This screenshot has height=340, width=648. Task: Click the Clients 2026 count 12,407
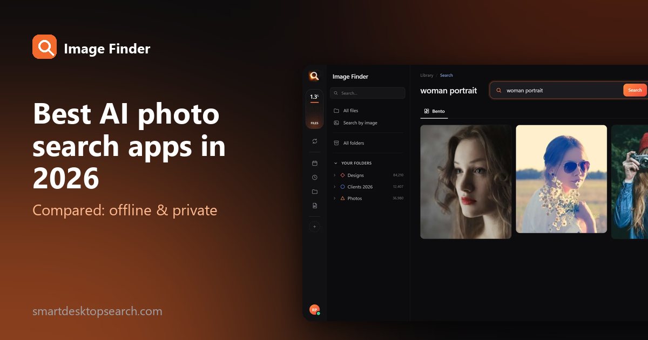coord(398,187)
